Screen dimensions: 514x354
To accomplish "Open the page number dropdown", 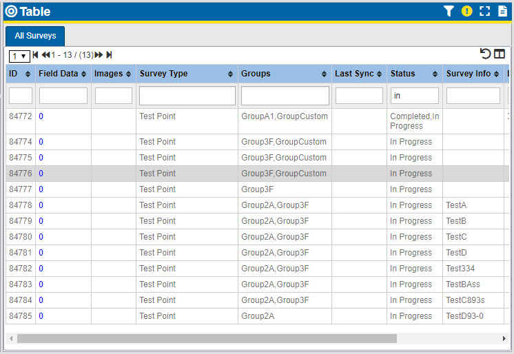I will (19, 56).
